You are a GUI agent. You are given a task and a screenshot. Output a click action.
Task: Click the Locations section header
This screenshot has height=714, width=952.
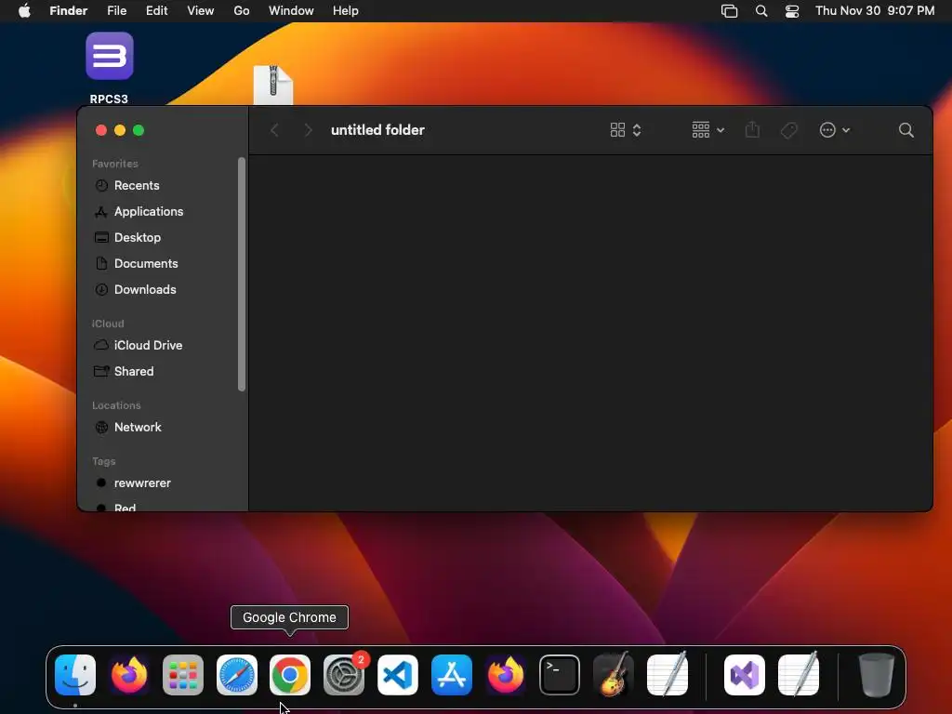(x=116, y=405)
